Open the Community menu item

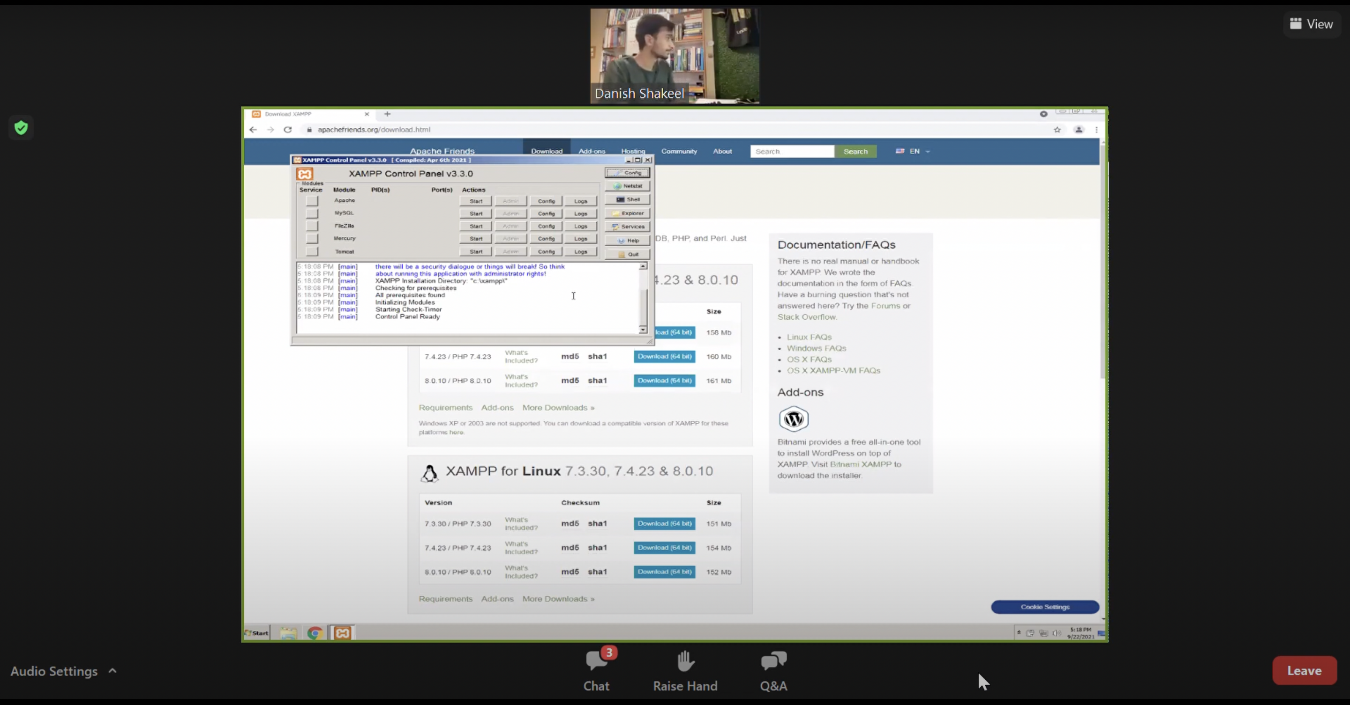coord(679,151)
